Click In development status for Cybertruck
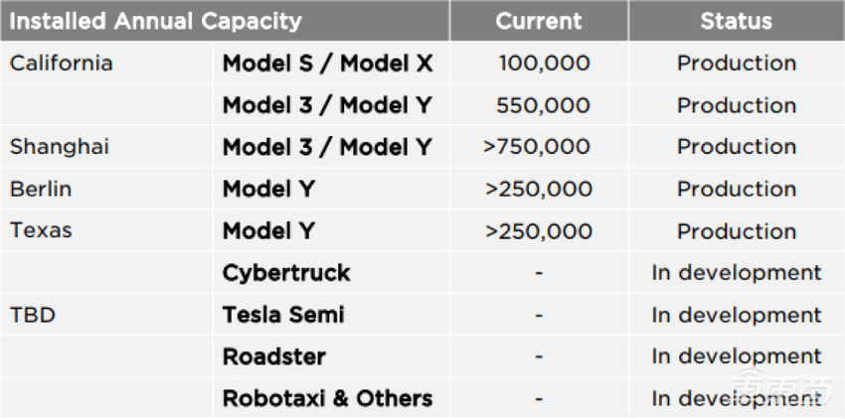845x419 pixels. (737, 273)
